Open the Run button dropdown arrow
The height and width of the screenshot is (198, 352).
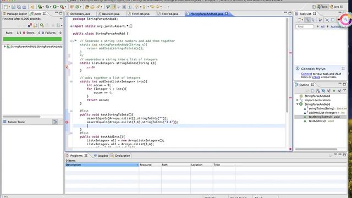pos(58,7)
